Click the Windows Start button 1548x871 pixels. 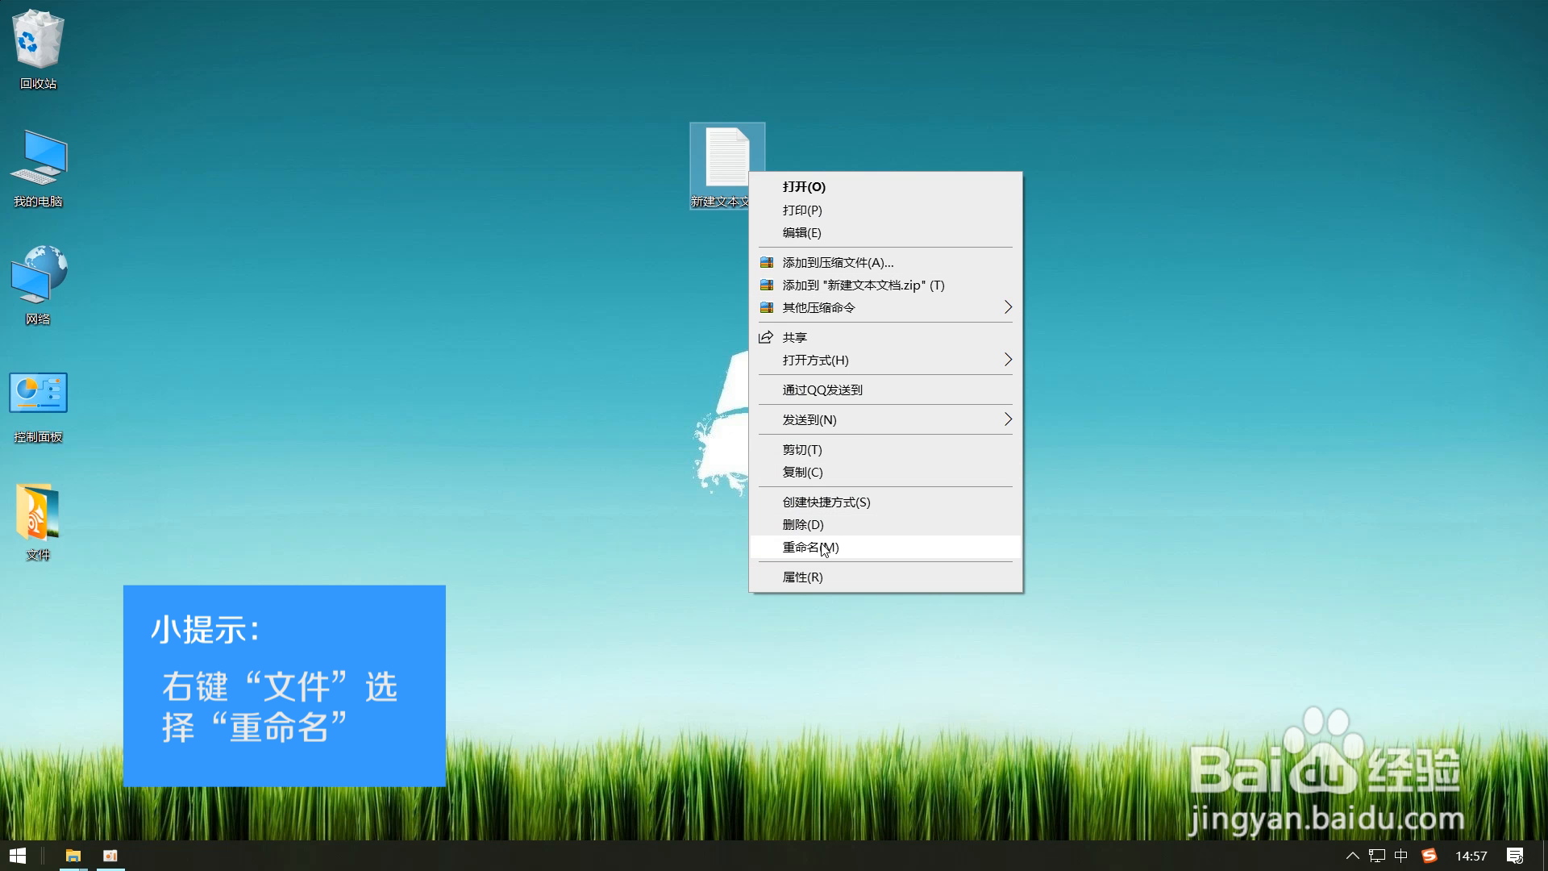pyautogui.click(x=18, y=856)
